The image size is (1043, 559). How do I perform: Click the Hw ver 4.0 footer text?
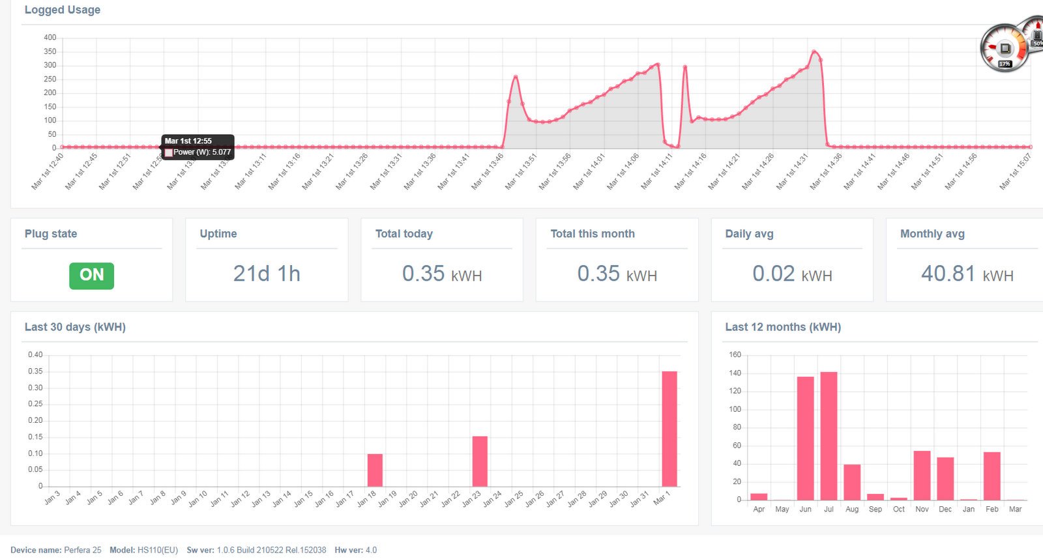tap(356, 550)
